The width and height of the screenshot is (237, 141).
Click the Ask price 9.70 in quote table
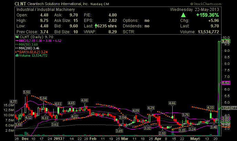pos(74,15)
